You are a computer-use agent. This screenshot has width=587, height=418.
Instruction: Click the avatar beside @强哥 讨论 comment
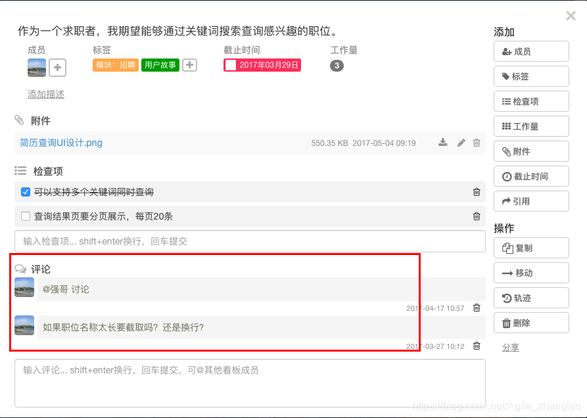pyautogui.click(x=24, y=287)
